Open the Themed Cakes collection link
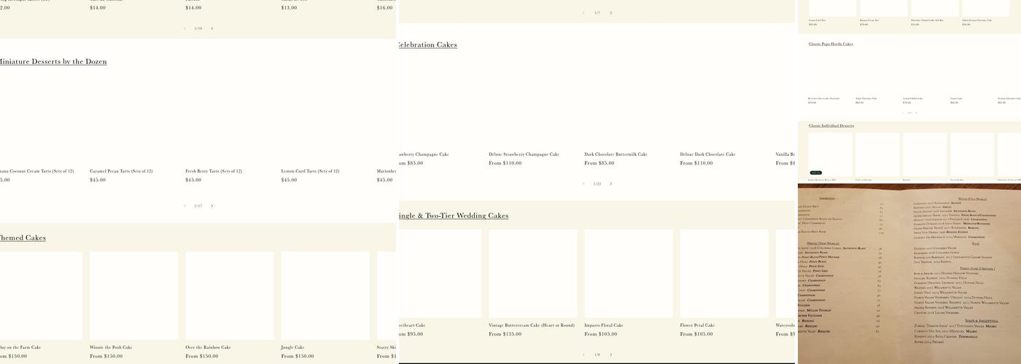Viewport: 1021px width, 364px height. tap(23, 238)
